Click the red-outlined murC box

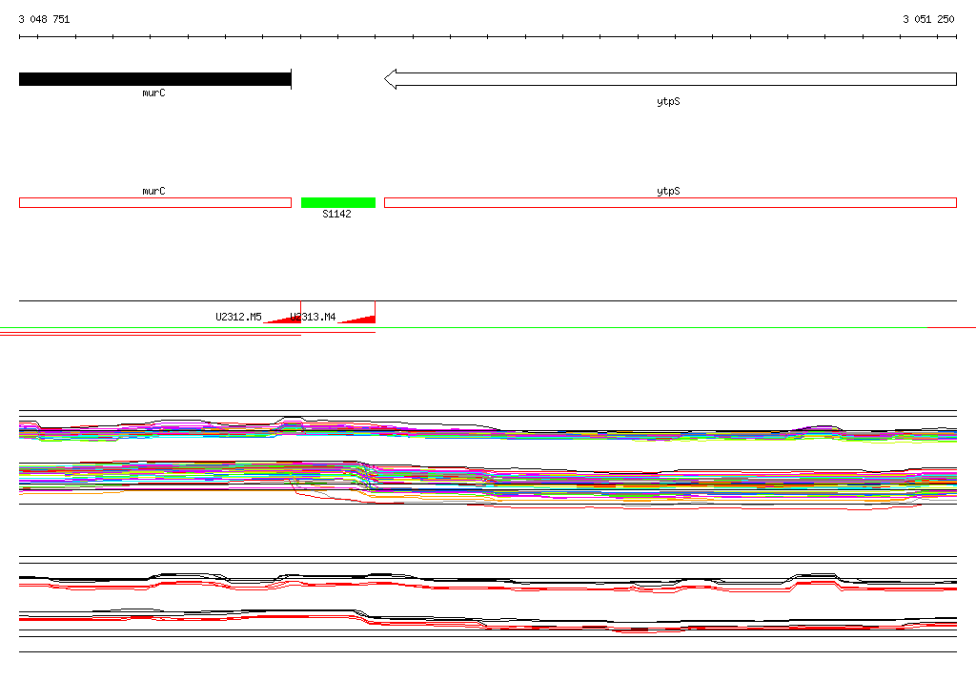click(155, 202)
